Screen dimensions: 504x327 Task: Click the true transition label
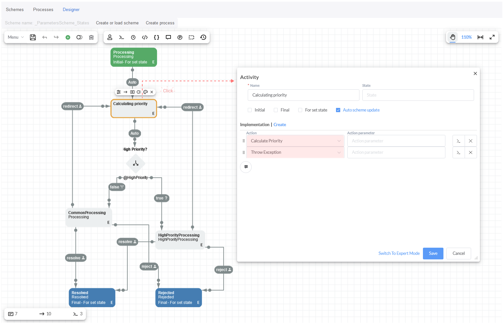tap(161, 198)
